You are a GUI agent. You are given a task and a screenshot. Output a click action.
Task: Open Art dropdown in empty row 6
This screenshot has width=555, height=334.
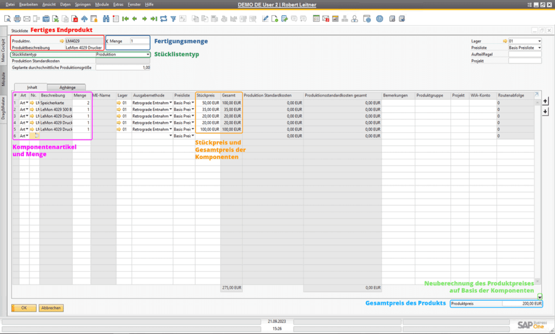point(27,136)
